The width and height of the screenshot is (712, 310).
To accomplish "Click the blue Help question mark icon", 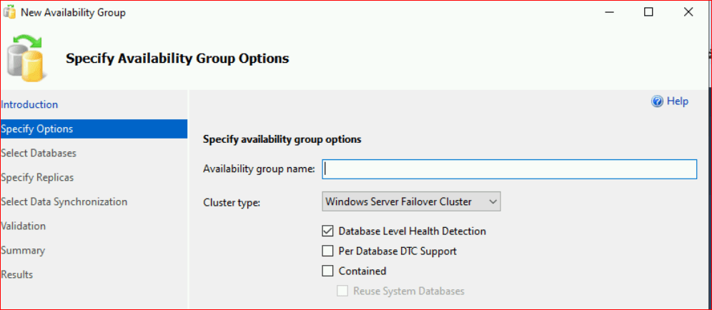I will 658,101.
